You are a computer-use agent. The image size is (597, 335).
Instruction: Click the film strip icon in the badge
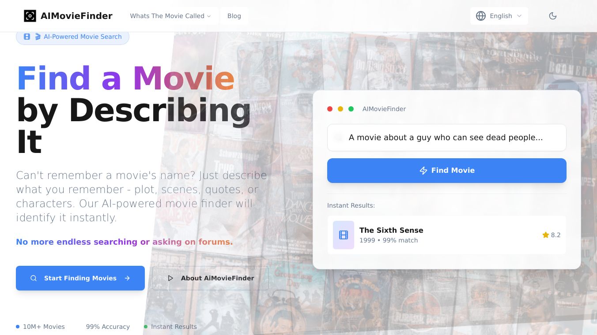27,37
